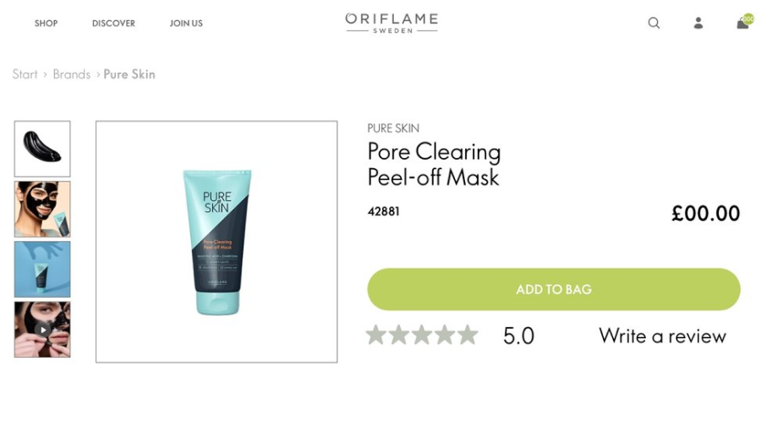This screenshot has width=783, height=443.
Task: Go to Start breadcrumb
Action: tap(25, 74)
